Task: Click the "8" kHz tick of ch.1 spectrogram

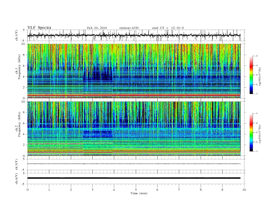Action: pos(24,55)
